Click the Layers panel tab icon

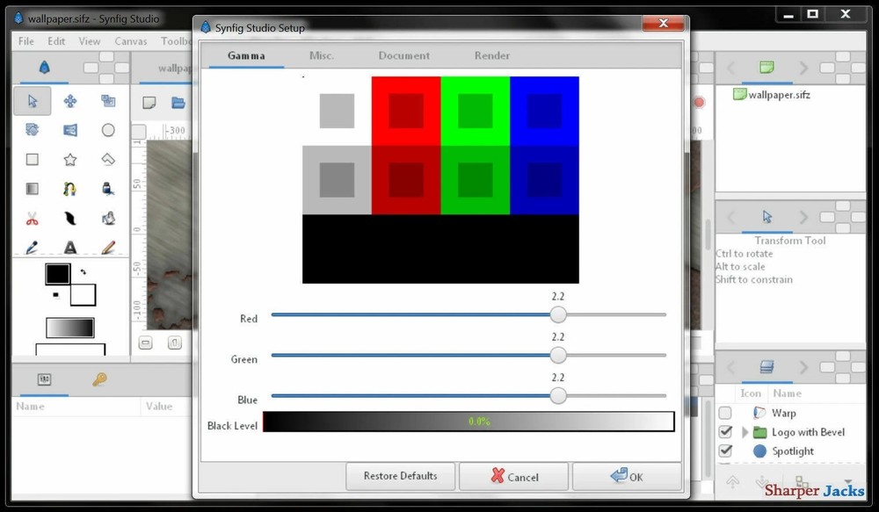tap(766, 367)
